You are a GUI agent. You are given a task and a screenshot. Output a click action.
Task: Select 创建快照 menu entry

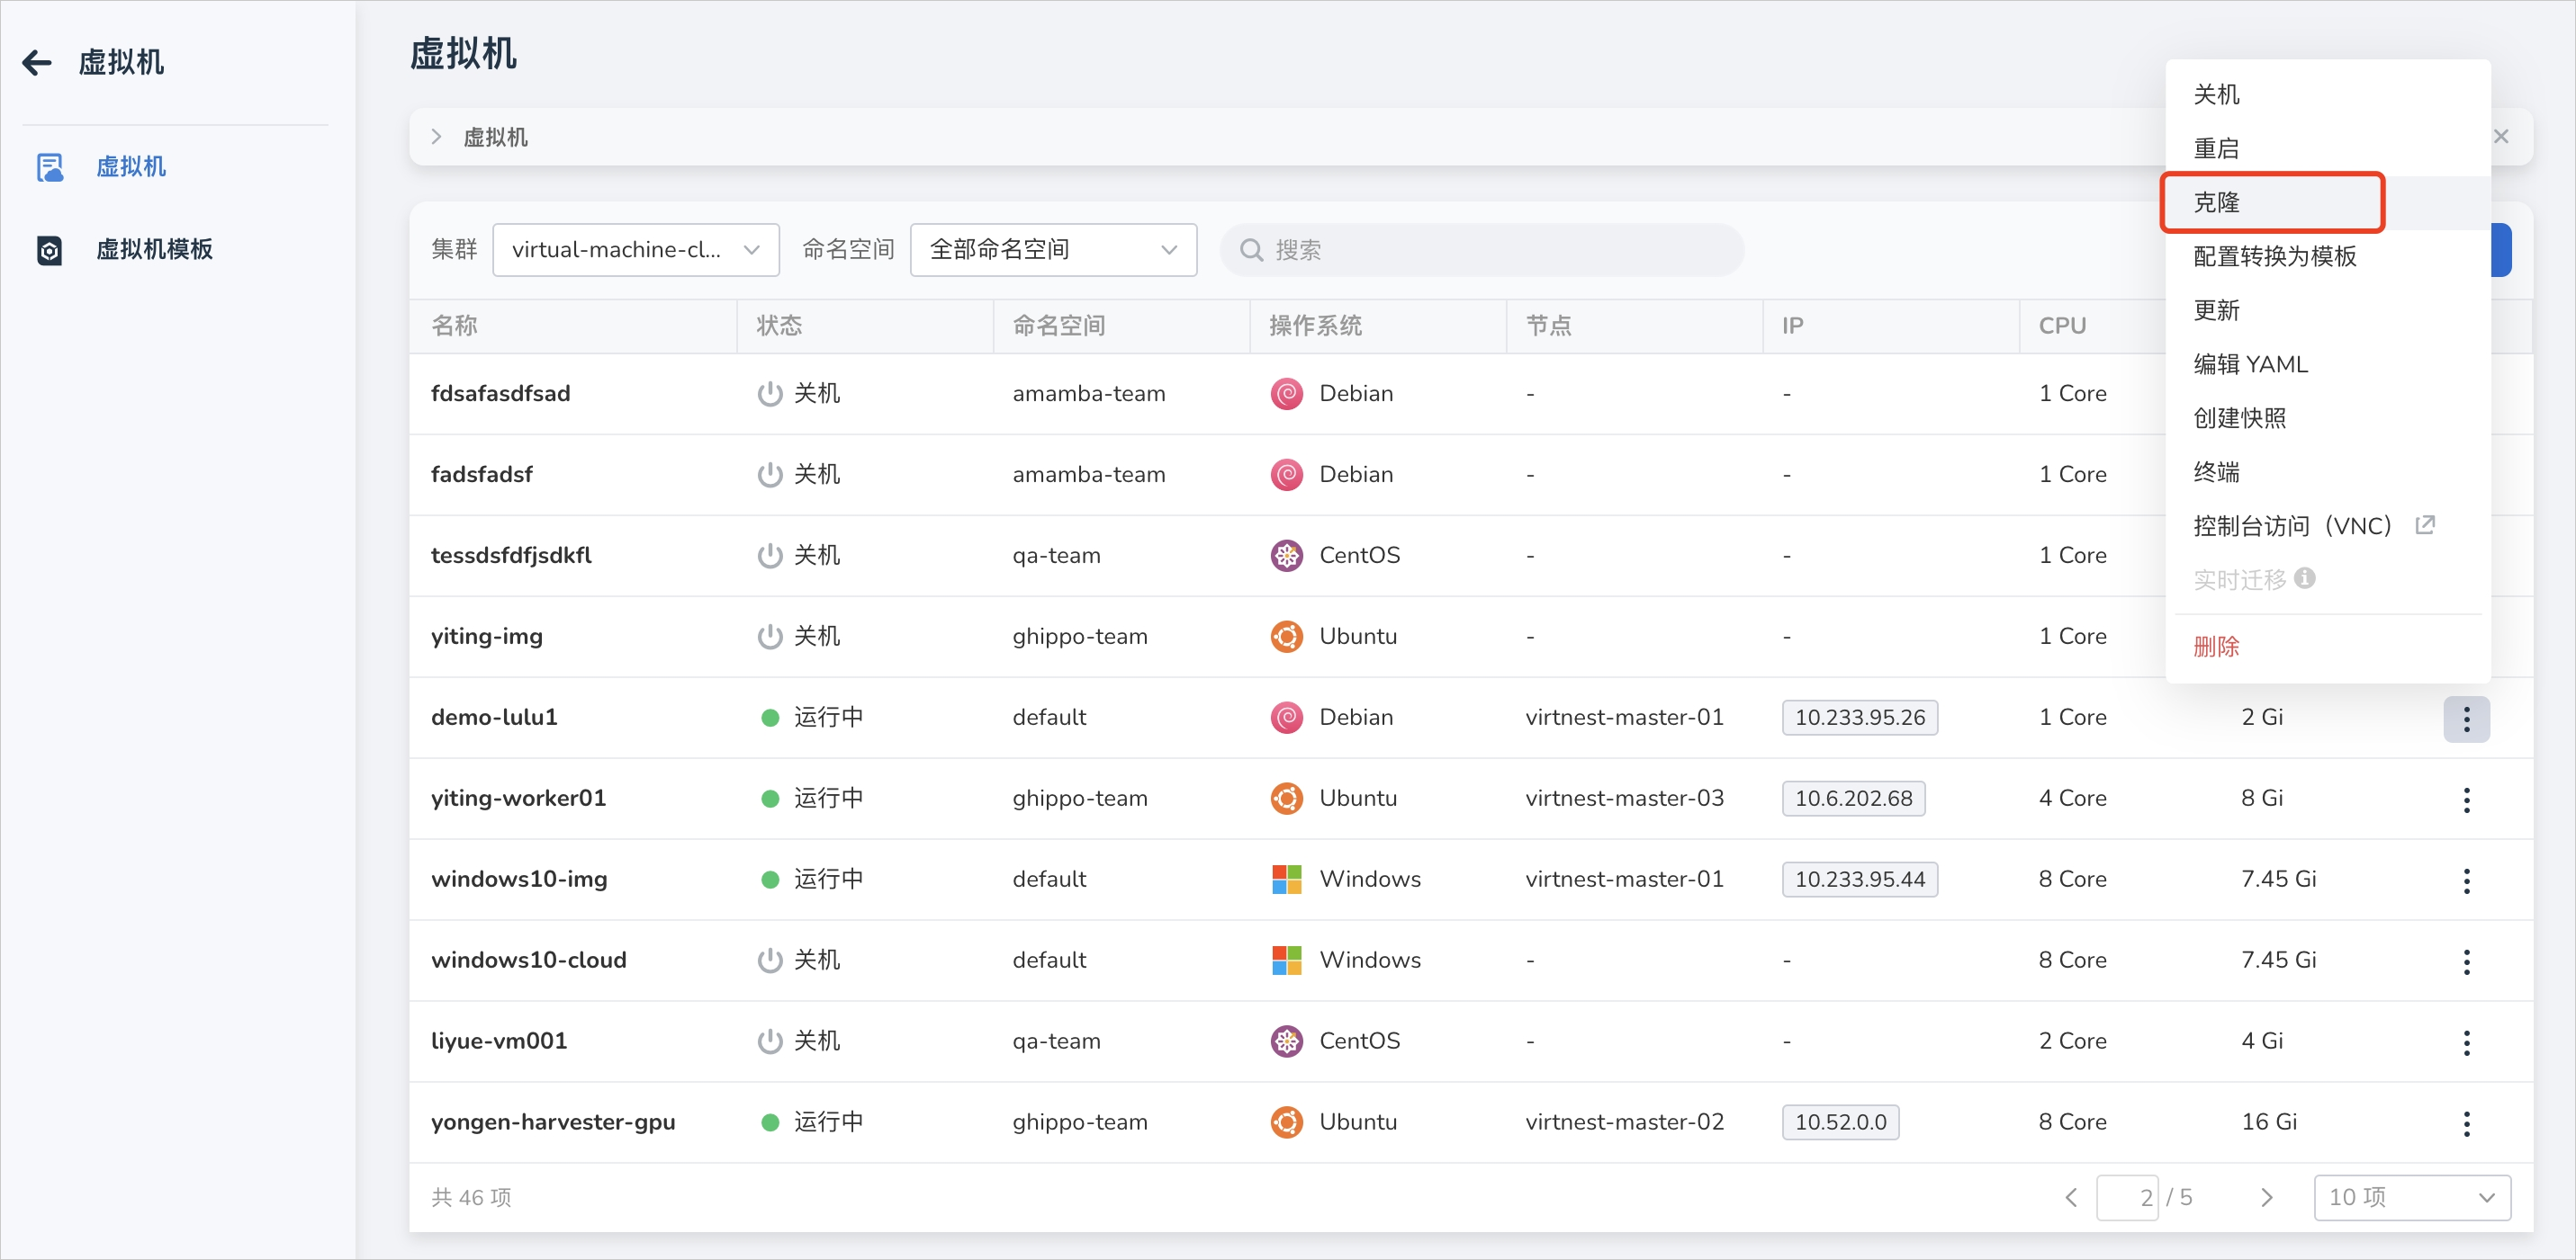click(2327, 419)
